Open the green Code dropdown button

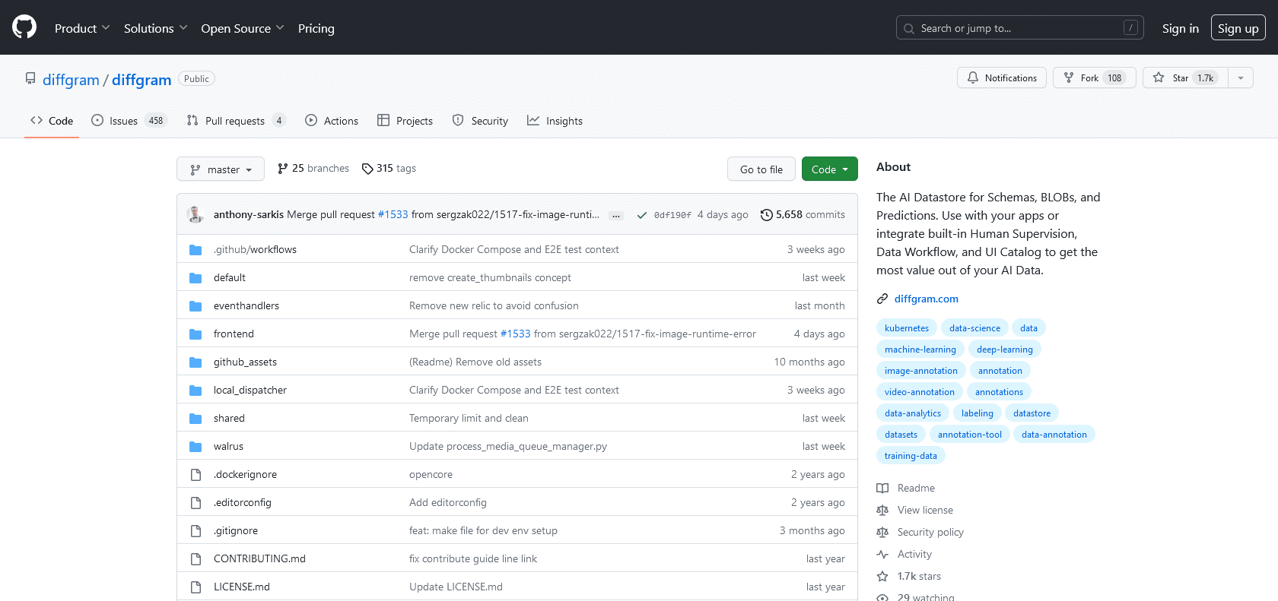[829, 169]
